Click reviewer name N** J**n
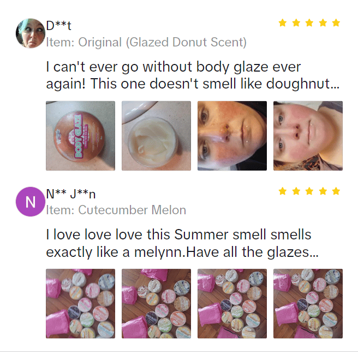This screenshot has height=352, width=358. pos(71,194)
